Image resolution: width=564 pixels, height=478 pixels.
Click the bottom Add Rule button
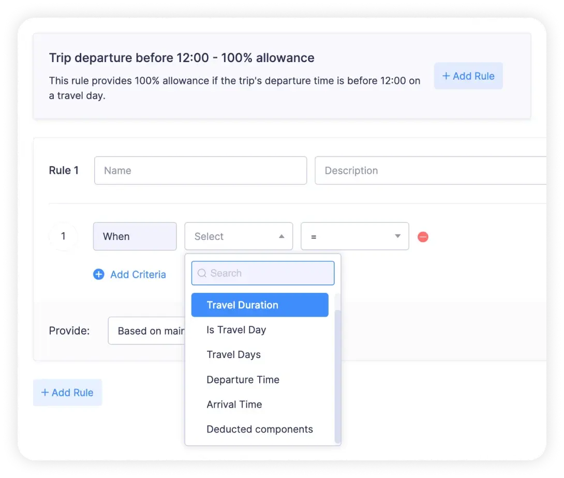[67, 393]
